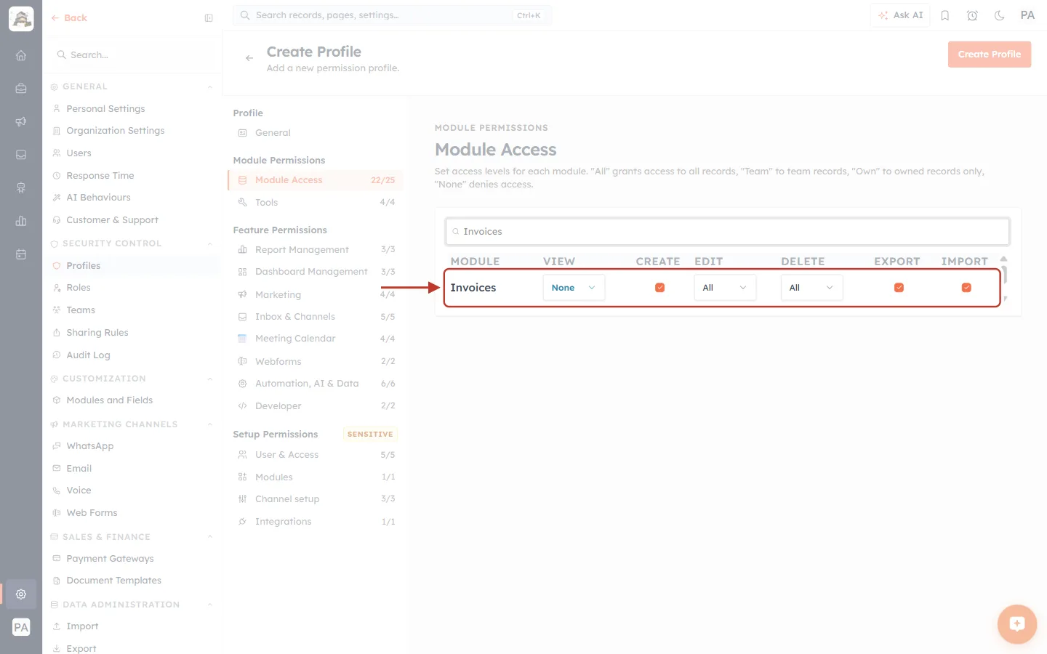The image size is (1047, 654).
Task: Click the Create Profile button
Action: (x=990, y=54)
